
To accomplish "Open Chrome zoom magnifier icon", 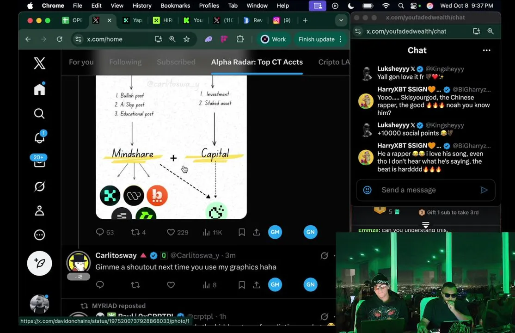I will (172, 39).
